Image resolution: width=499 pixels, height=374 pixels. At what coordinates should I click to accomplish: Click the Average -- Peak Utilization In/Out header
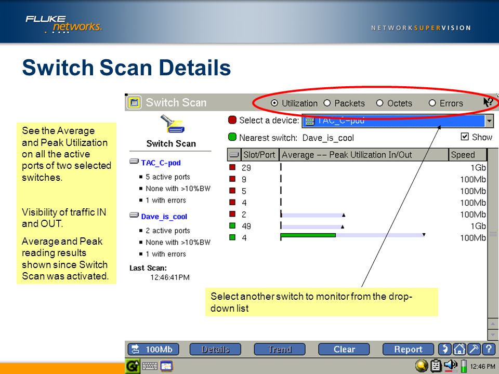[364, 155]
